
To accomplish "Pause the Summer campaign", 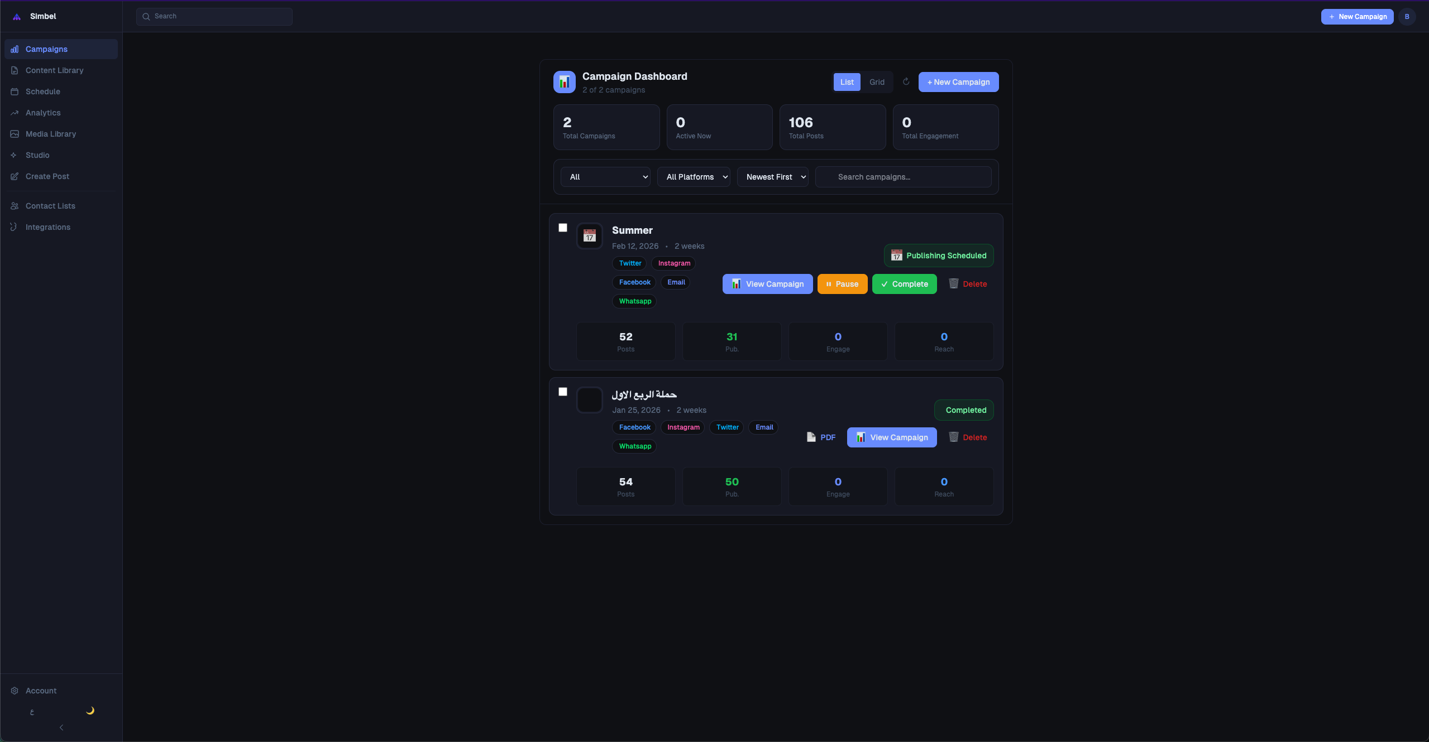I will (842, 284).
